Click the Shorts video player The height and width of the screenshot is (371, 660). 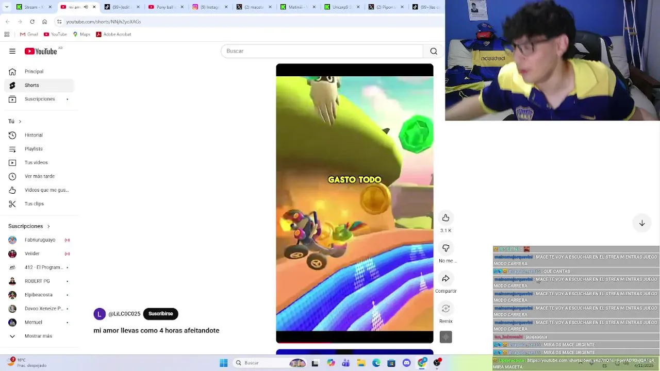pyautogui.click(x=355, y=204)
